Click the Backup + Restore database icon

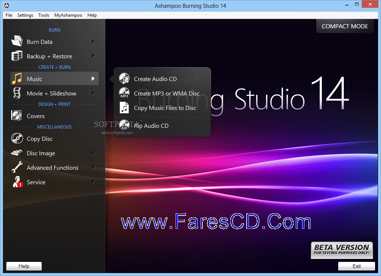17,56
